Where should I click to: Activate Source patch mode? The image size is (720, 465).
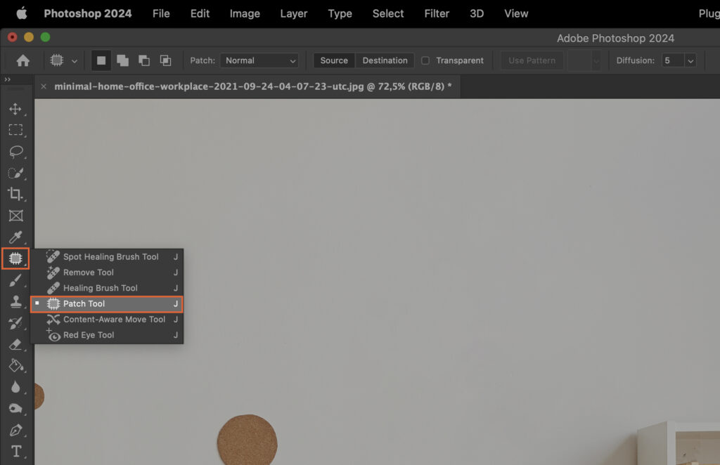point(333,60)
